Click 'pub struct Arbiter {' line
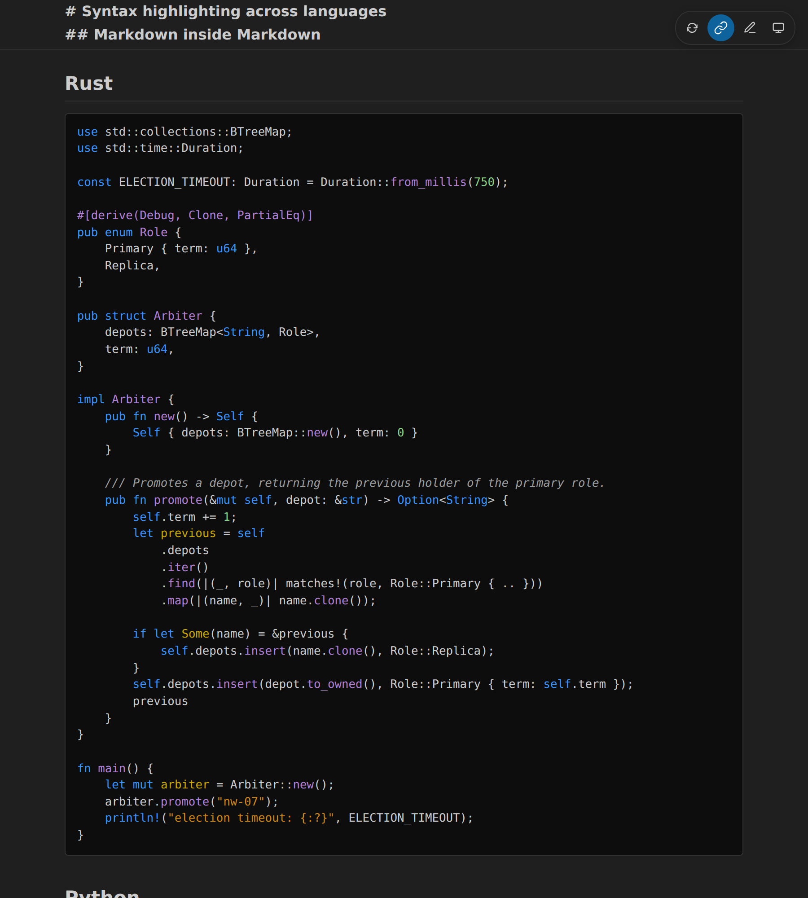 (146, 316)
